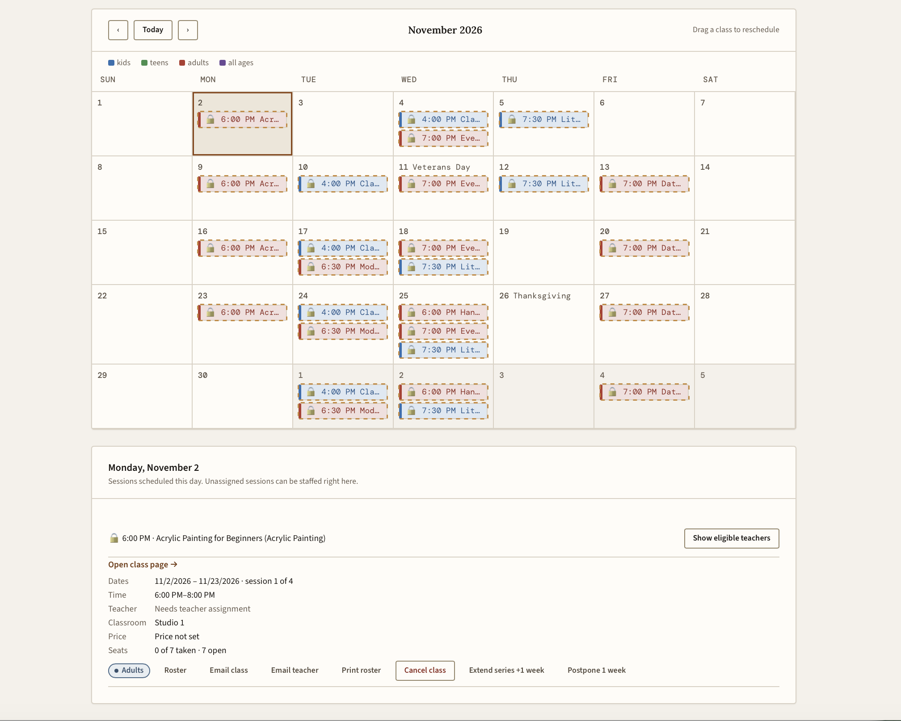
Task: Click lock icon on Nov 4 4:00 PM class
Action: [412, 119]
